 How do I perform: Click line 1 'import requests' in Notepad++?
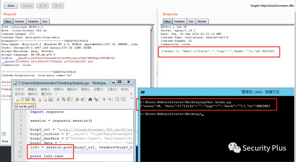[x=47, y=112]
